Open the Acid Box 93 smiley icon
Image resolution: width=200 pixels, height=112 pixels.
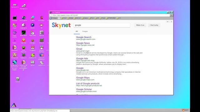pos(32,56)
